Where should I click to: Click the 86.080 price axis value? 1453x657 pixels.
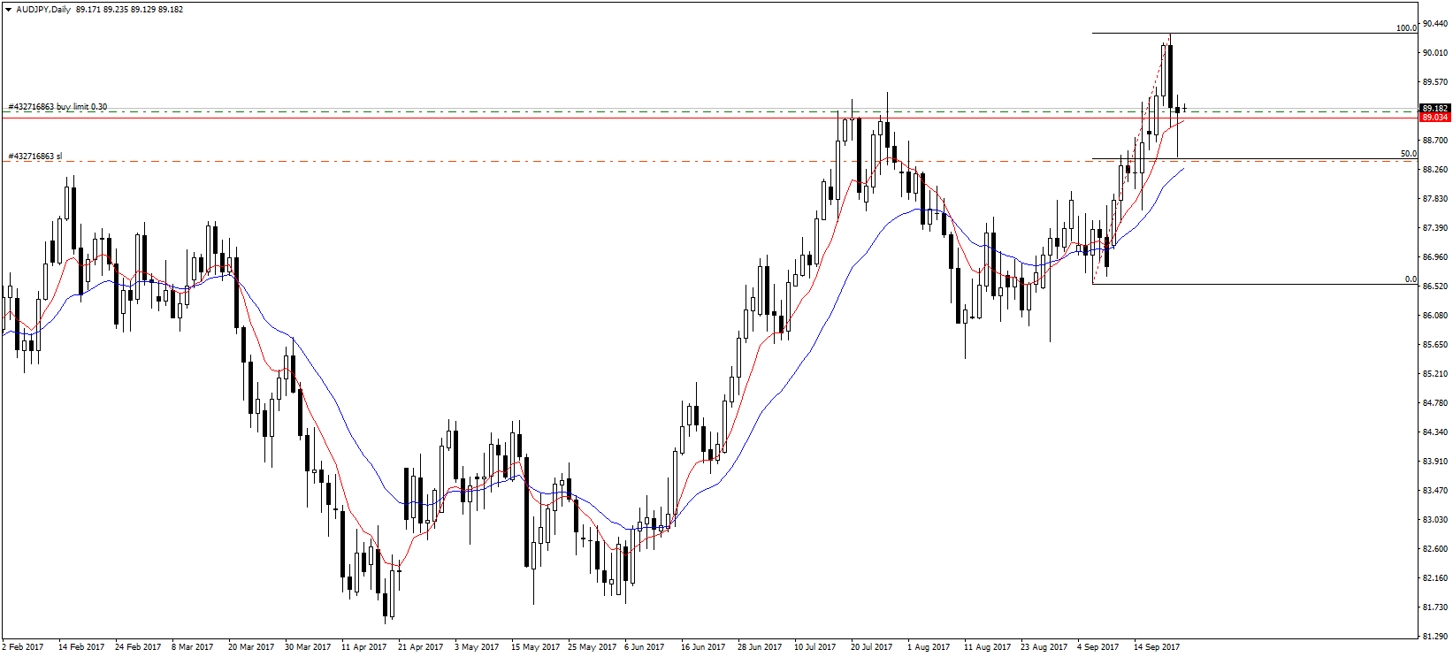tap(1435, 316)
